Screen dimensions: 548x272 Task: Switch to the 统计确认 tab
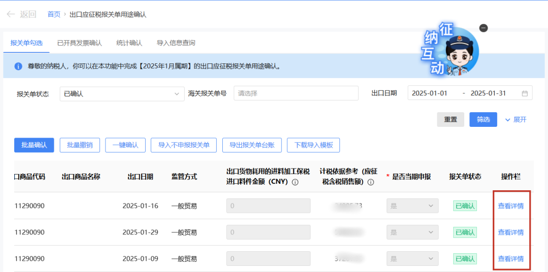(x=129, y=43)
